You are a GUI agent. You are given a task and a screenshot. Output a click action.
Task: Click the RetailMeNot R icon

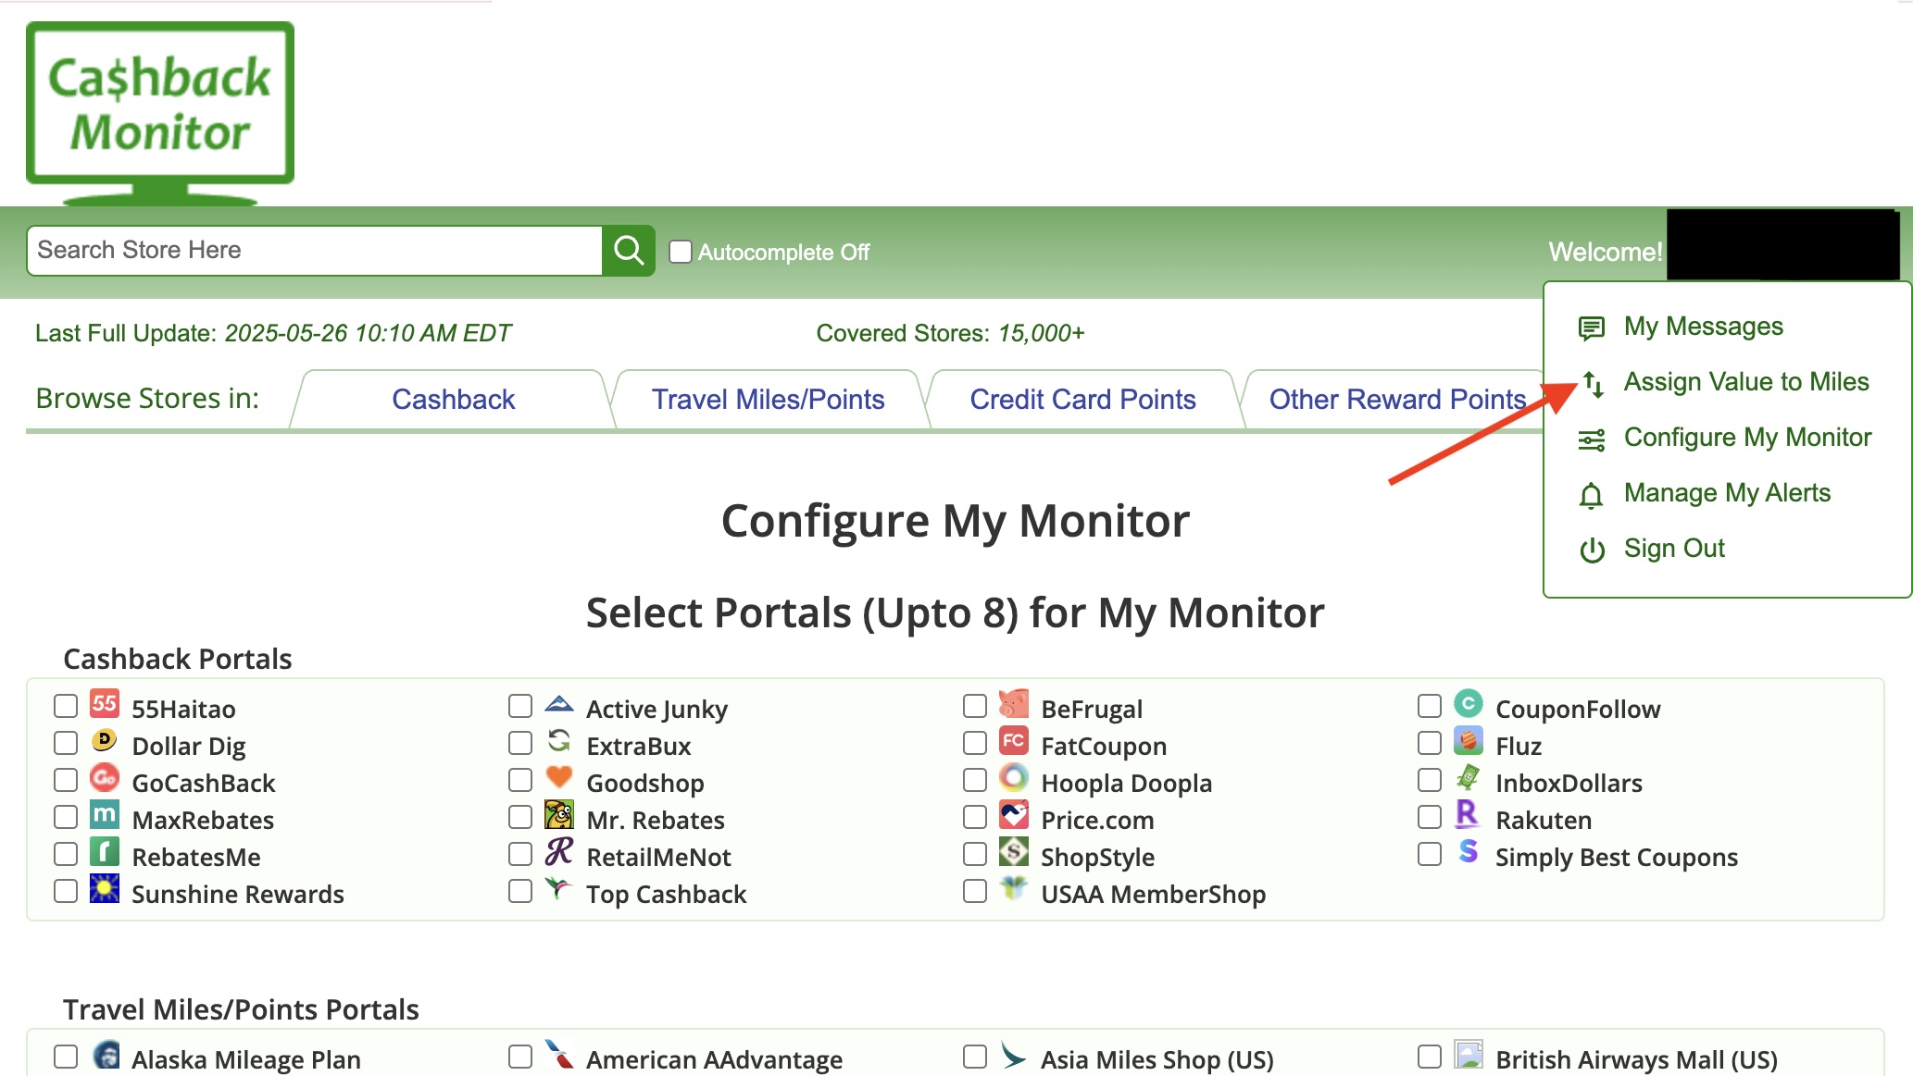(559, 852)
